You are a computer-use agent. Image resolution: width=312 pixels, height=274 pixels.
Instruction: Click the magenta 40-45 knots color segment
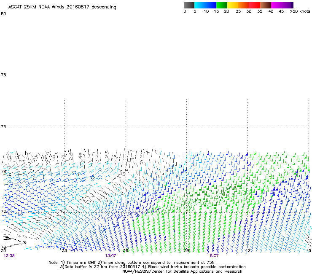coord(277,5)
